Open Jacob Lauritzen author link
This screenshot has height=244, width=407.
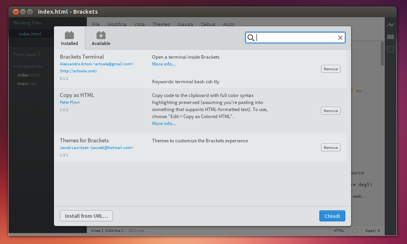(x=97, y=147)
